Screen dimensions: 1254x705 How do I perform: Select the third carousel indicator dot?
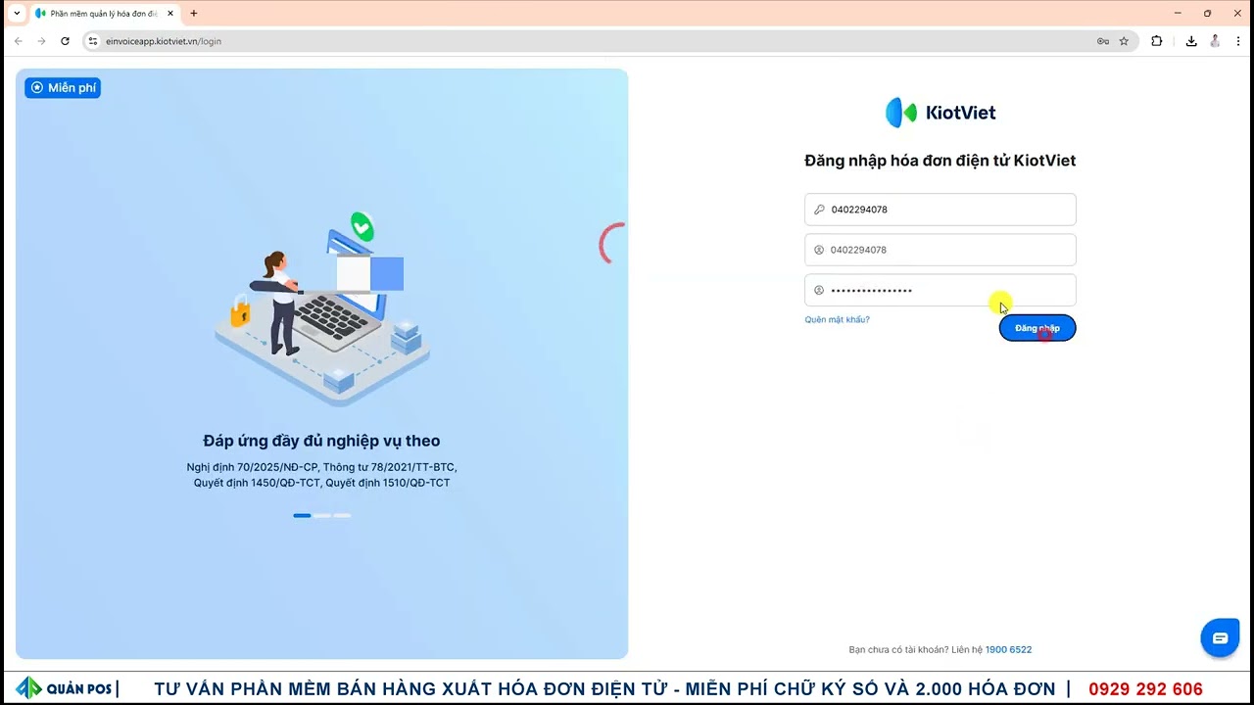tap(342, 515)
